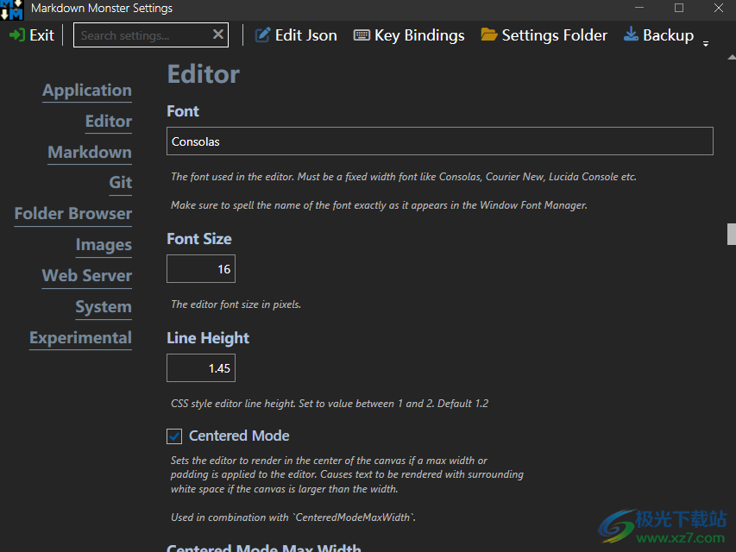The width and height of the screenshot is (736, 552).
Task: Open the Web Server settings section
Action: [87, 275]
